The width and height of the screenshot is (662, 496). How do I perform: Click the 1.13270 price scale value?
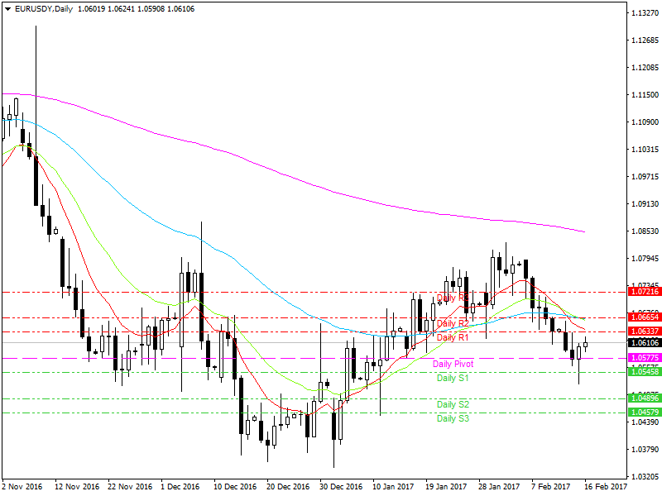click(x=645, y=13)
